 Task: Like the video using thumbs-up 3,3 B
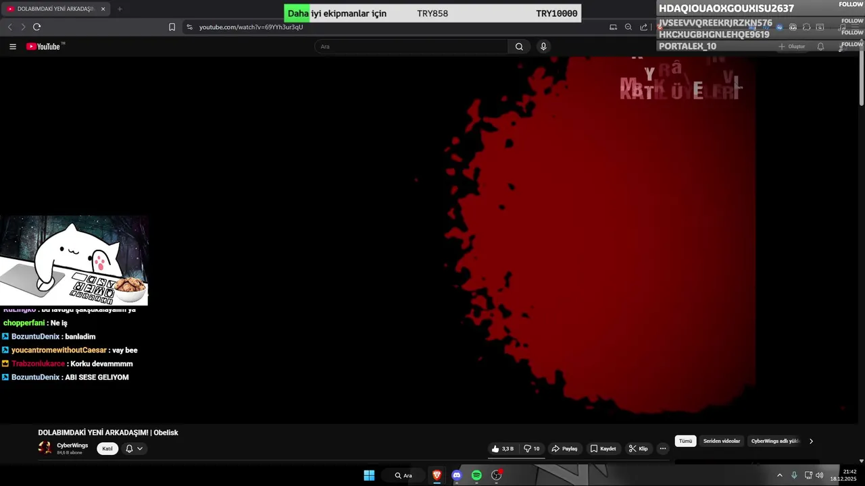[502, 449]
